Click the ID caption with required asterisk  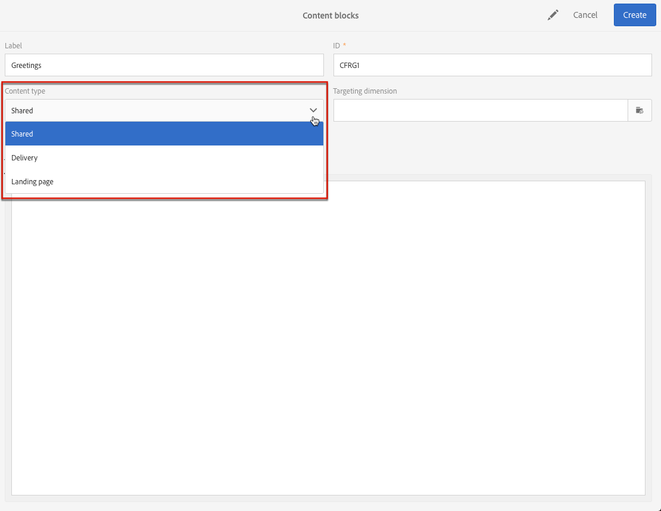point(339,45)
